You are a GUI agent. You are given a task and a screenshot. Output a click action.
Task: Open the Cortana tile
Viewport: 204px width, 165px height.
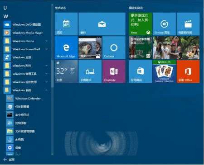(114, 47)
